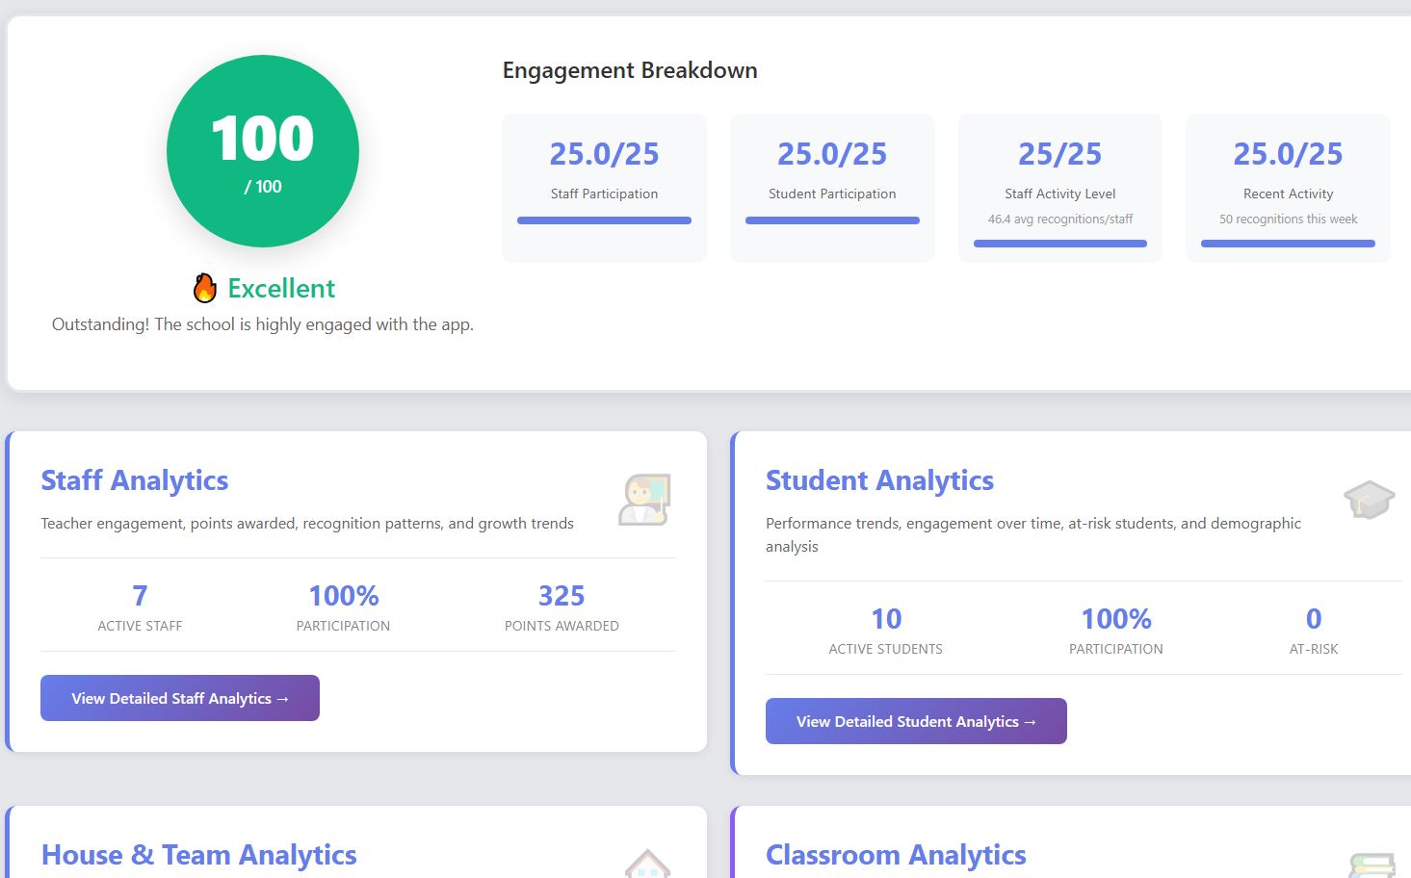The width and height of the screenshot is (1411, 878).
Task: Click the Staff Activity Level card
Action: tap(1059, 188)
